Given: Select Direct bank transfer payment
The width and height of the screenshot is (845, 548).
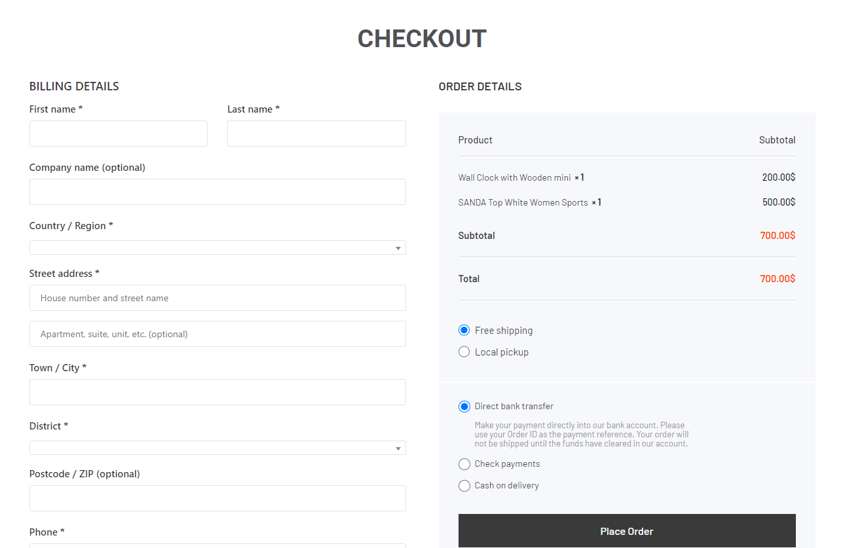Looking at the screenshot, I should coord(464,407).
